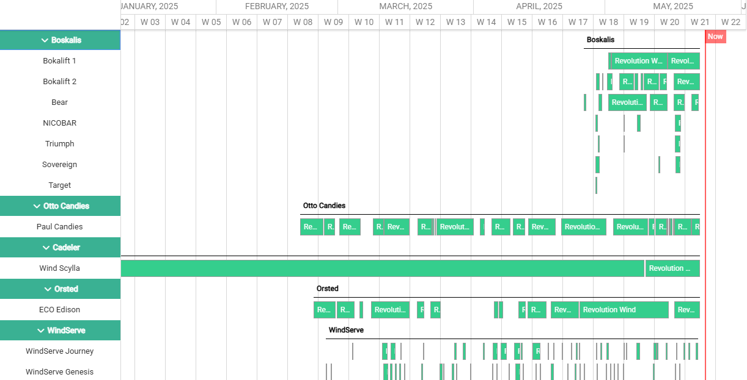747x380 pixels.
Task: Click the W 10 week header
Action: coord(364,22)
